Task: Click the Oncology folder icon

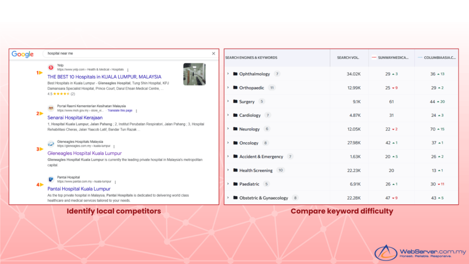Action: tap(235, 143)
